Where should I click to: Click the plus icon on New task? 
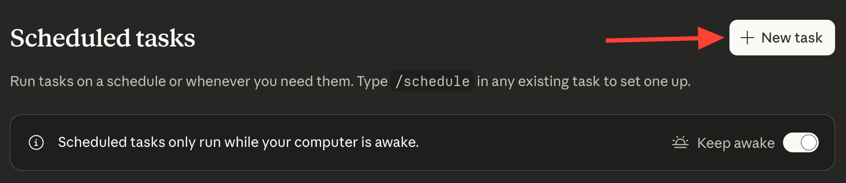747,38
